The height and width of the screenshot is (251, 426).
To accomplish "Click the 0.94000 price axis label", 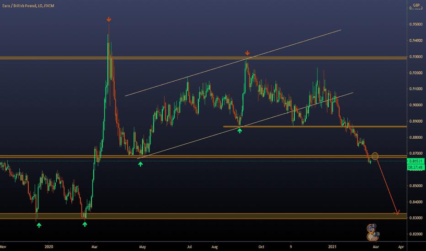I will tap(416, 41).
